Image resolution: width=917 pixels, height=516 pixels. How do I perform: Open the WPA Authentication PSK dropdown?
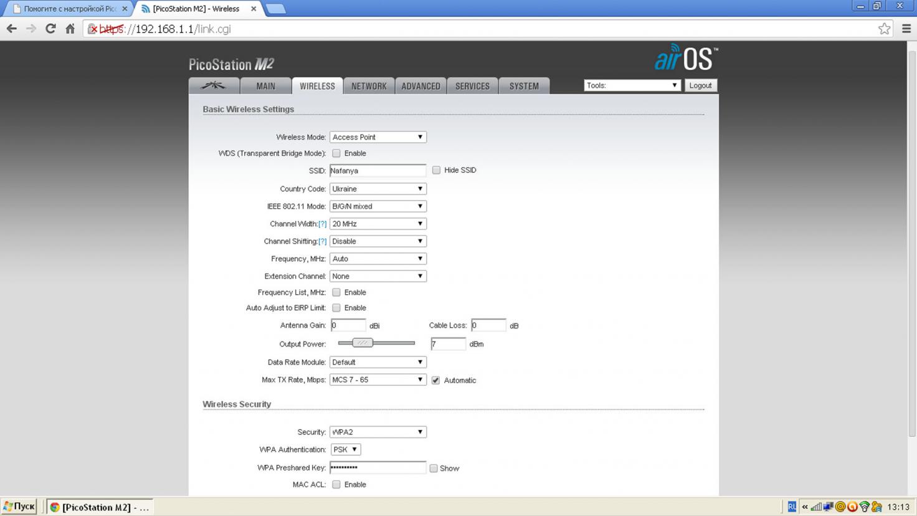(345, 449)
